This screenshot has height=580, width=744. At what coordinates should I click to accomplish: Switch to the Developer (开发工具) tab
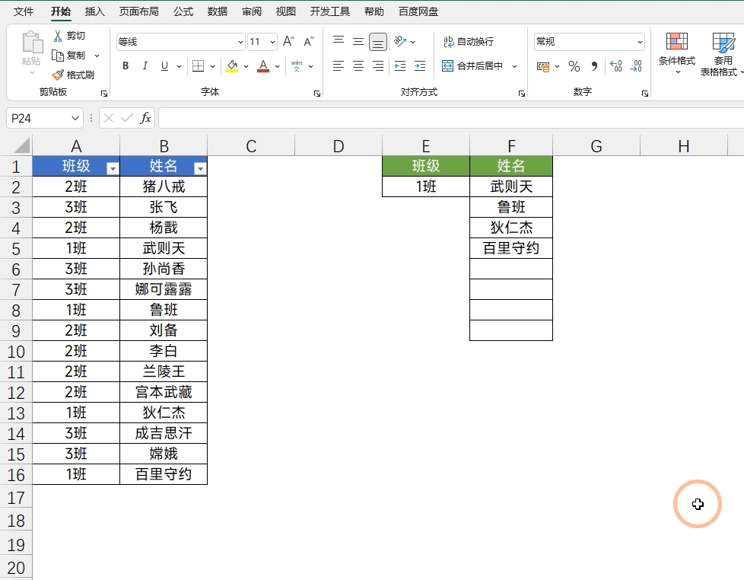click(x=329, y=11)
